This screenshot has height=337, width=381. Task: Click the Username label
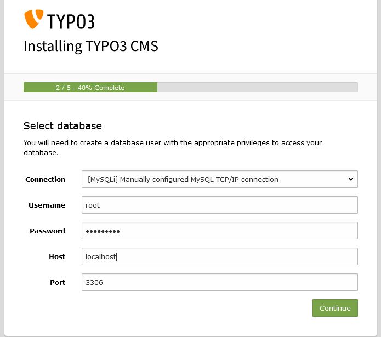click(47, 205)
